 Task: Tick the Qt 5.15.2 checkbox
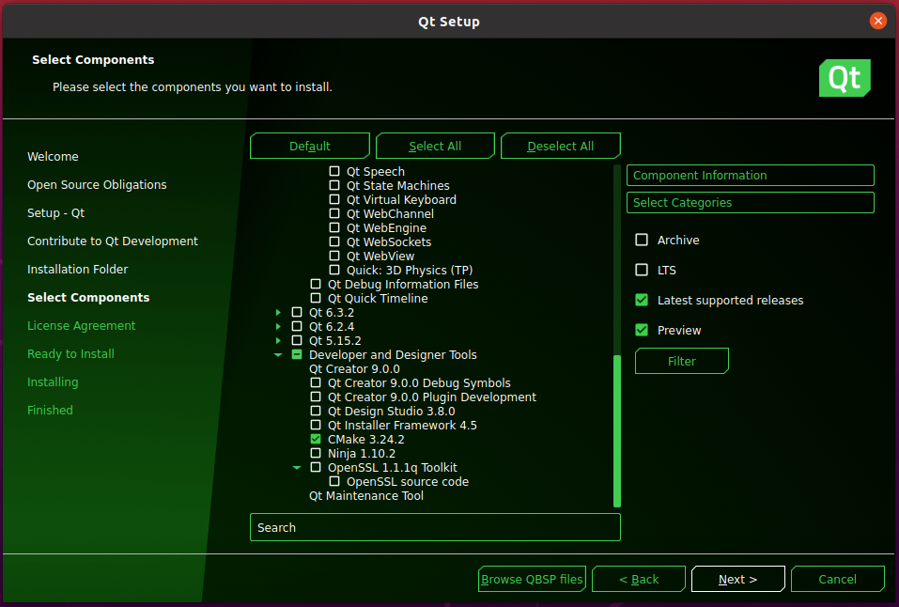[x=297, y=340]
